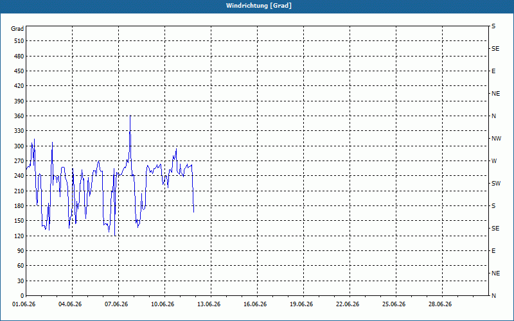Click the 420 degree axis label

pyautogui.click(x=19, y=86)
